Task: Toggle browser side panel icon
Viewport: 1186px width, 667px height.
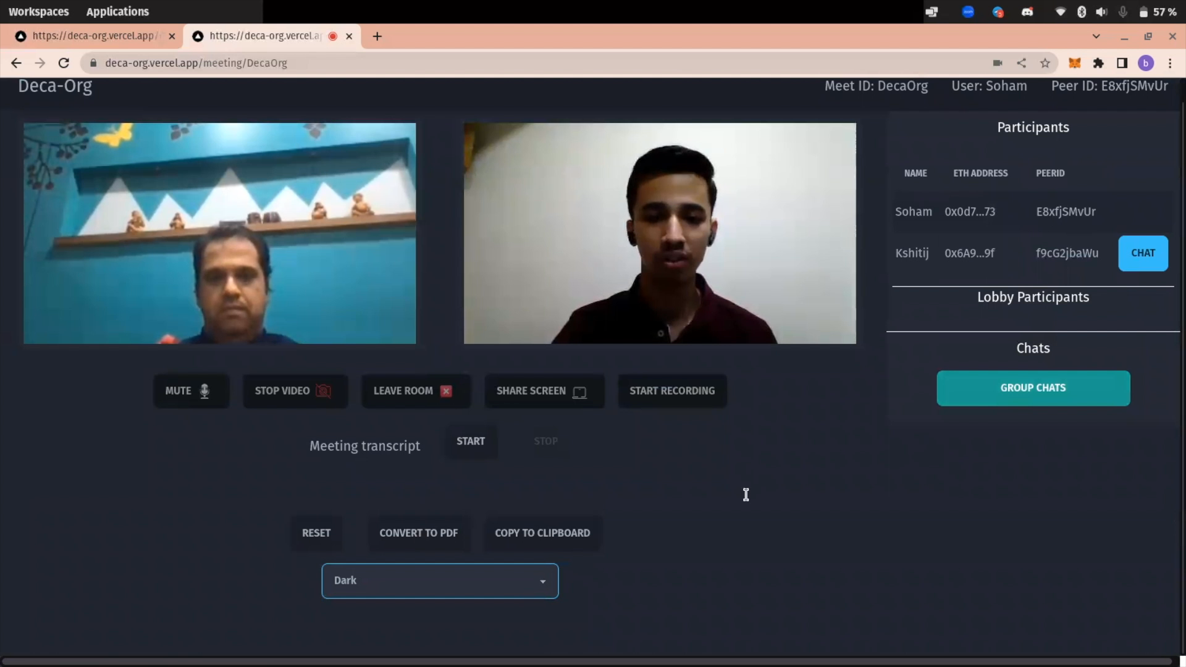Action: 1122,63
